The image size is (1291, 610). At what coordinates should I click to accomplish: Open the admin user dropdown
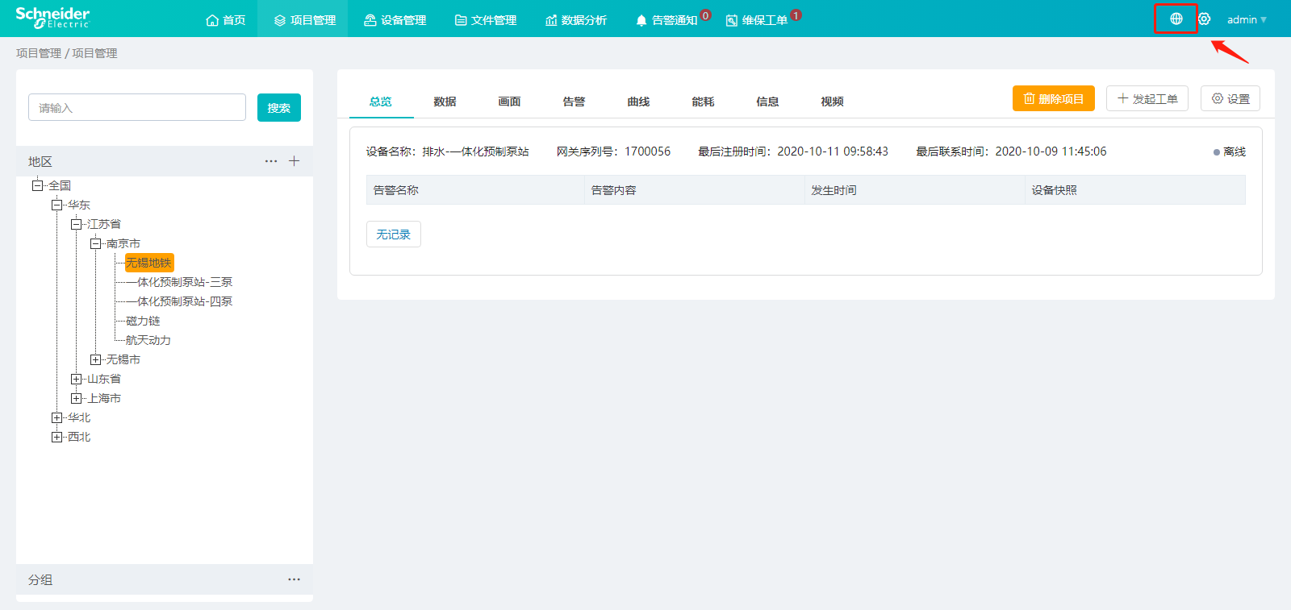(x=1247, y=19)
